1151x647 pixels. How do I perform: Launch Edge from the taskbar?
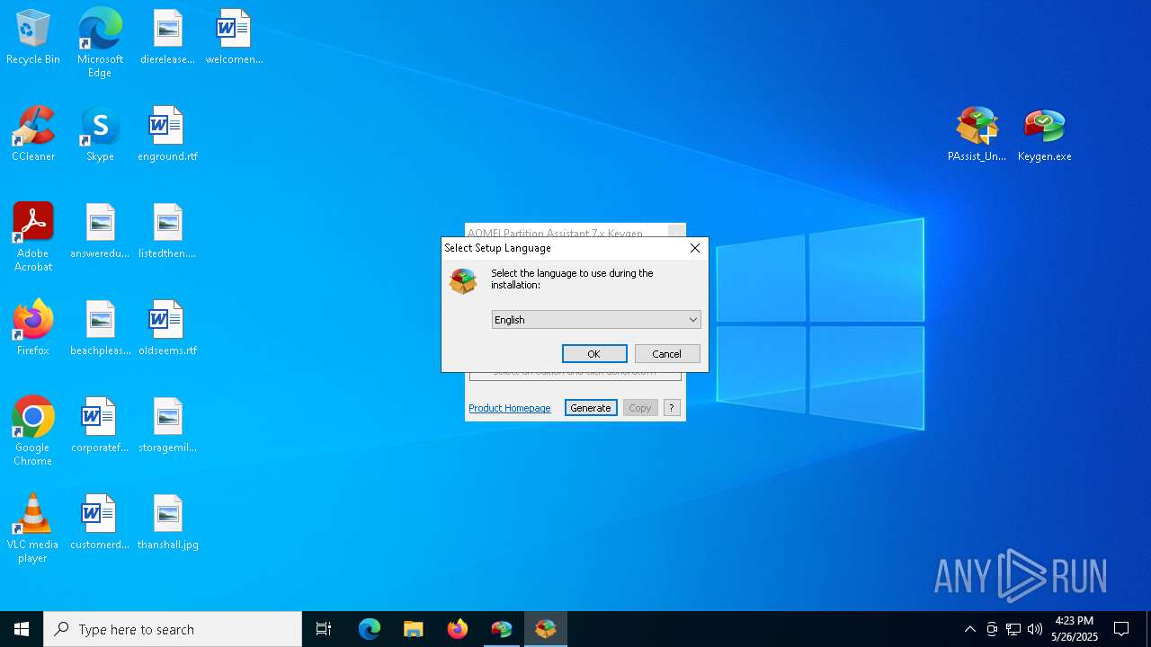pos(369,629)
